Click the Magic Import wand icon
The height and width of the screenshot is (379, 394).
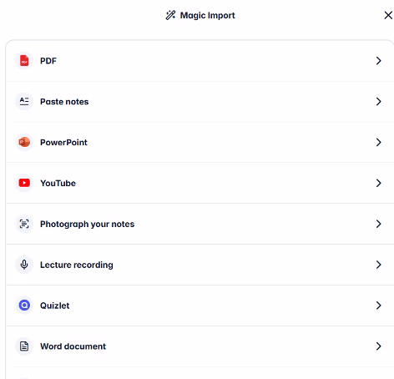(170, 15)
